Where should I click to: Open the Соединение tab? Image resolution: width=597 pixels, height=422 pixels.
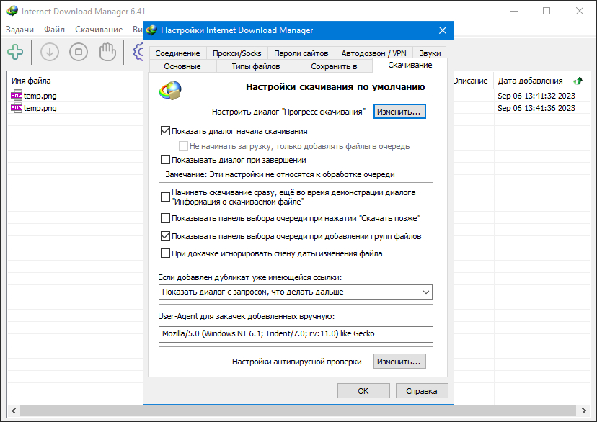click(x=177, y=53)
